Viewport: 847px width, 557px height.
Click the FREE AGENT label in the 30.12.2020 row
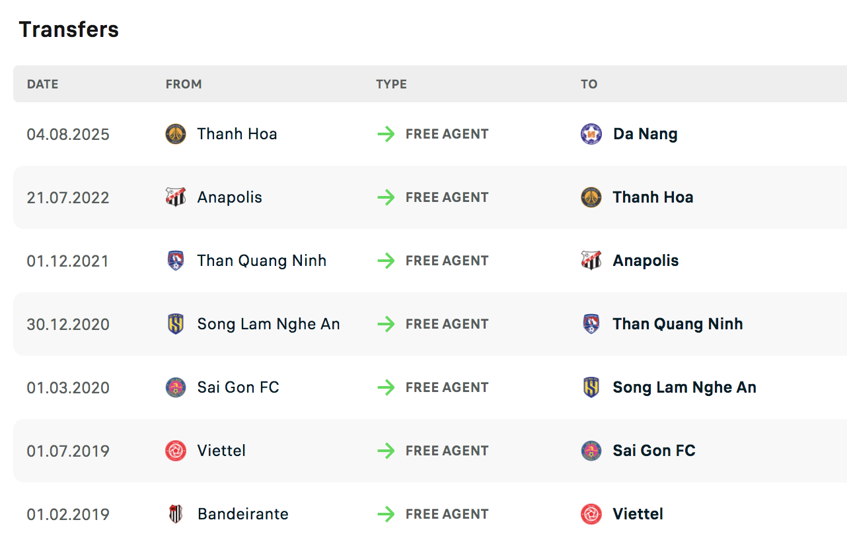coord(447,324)
